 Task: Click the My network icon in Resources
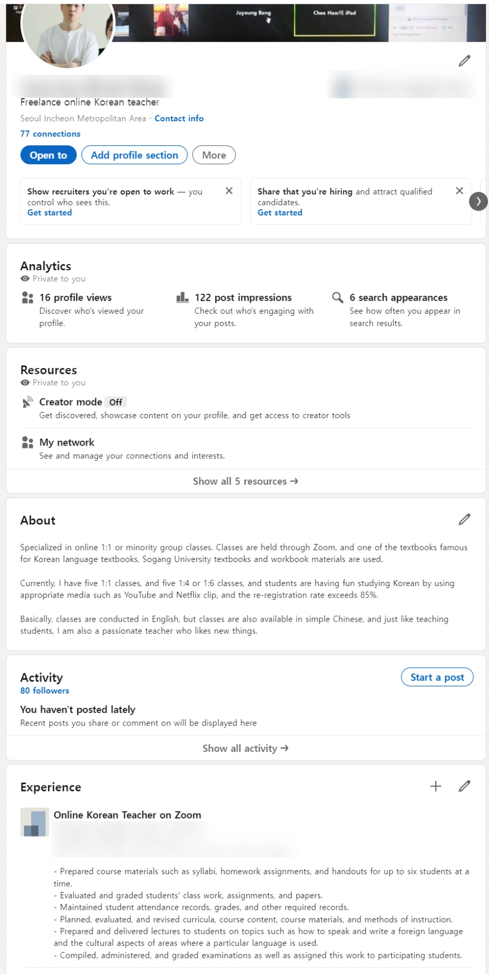(x=27, y=442)
